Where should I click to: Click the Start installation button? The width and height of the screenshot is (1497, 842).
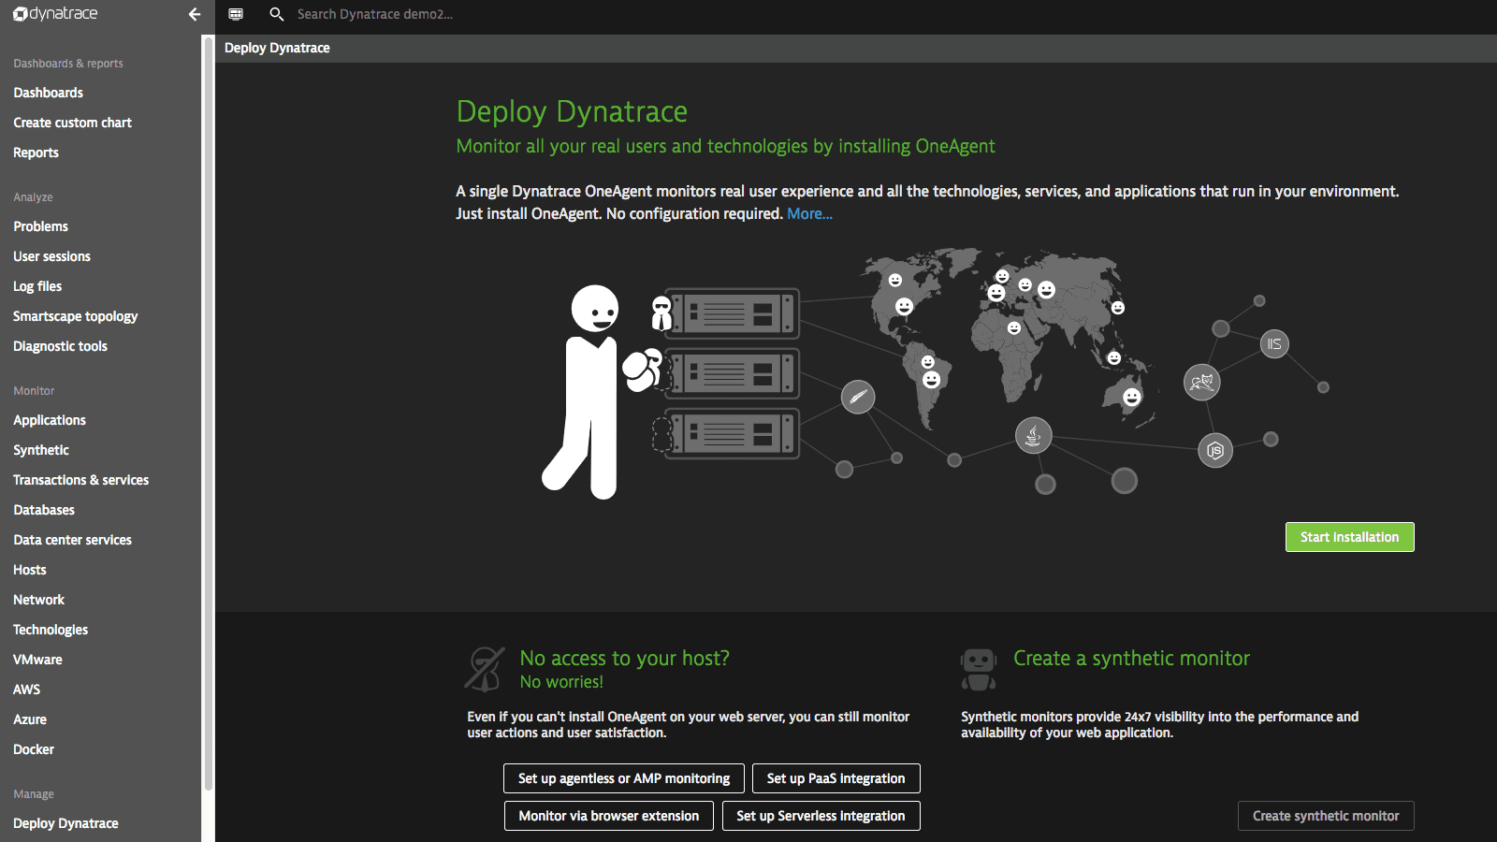click(1349, 537)
